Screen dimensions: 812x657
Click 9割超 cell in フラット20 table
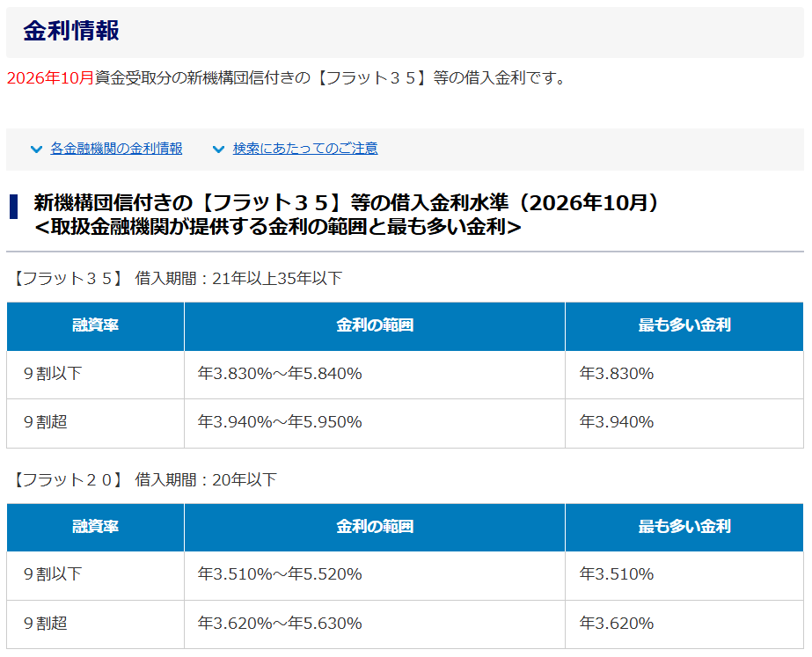click(95, 624)
